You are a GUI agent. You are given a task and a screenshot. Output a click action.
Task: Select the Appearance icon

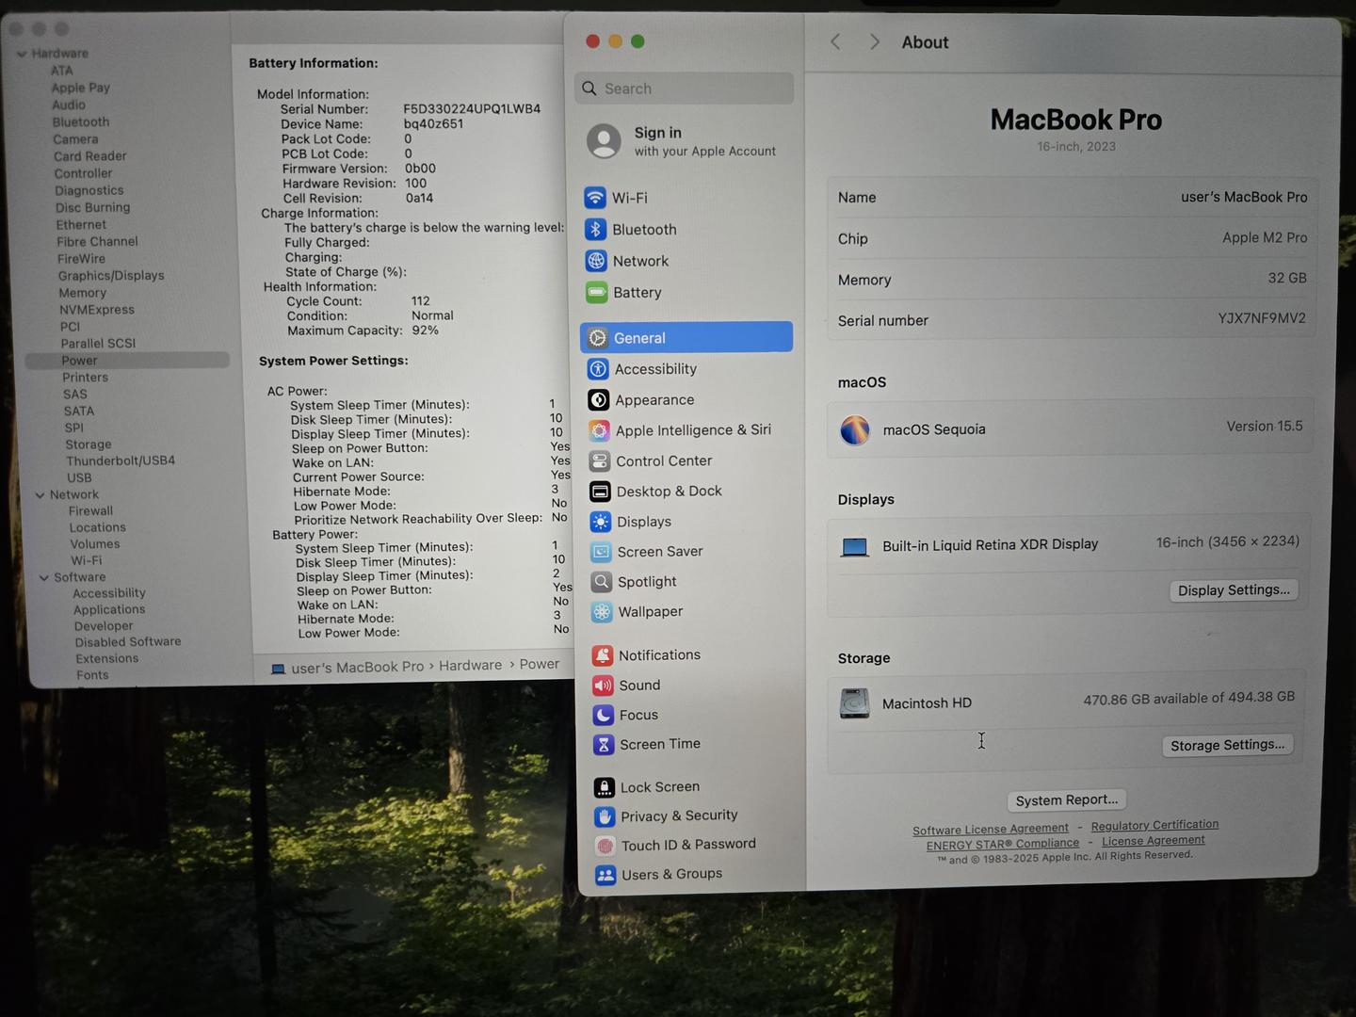click(599, 400)
